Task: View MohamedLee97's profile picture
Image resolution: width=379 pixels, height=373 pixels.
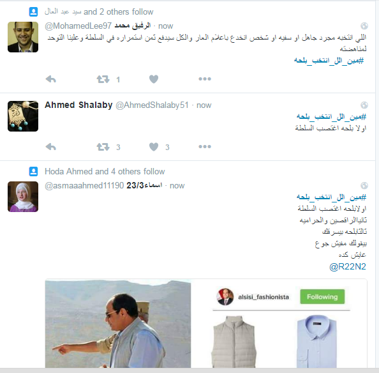Action: pyautogui.click(x=23, y=37)
